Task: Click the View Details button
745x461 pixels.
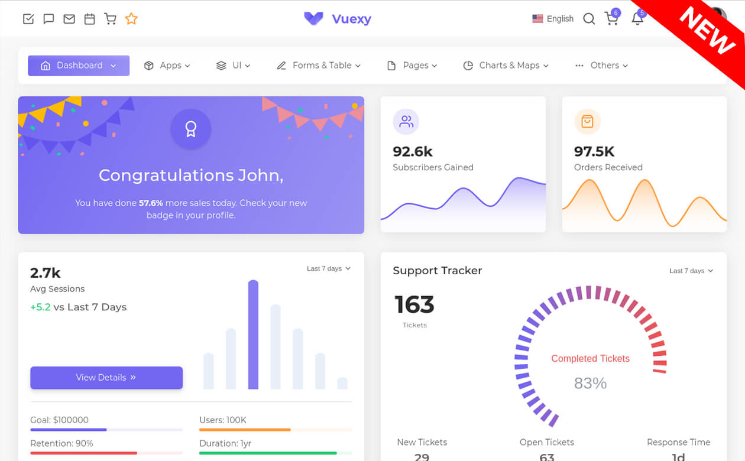Action: tap(106, 378)
